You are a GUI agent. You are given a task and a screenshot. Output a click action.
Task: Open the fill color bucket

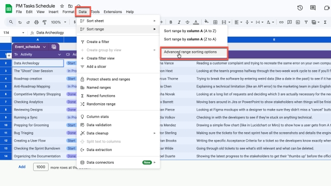pos(206,22)
